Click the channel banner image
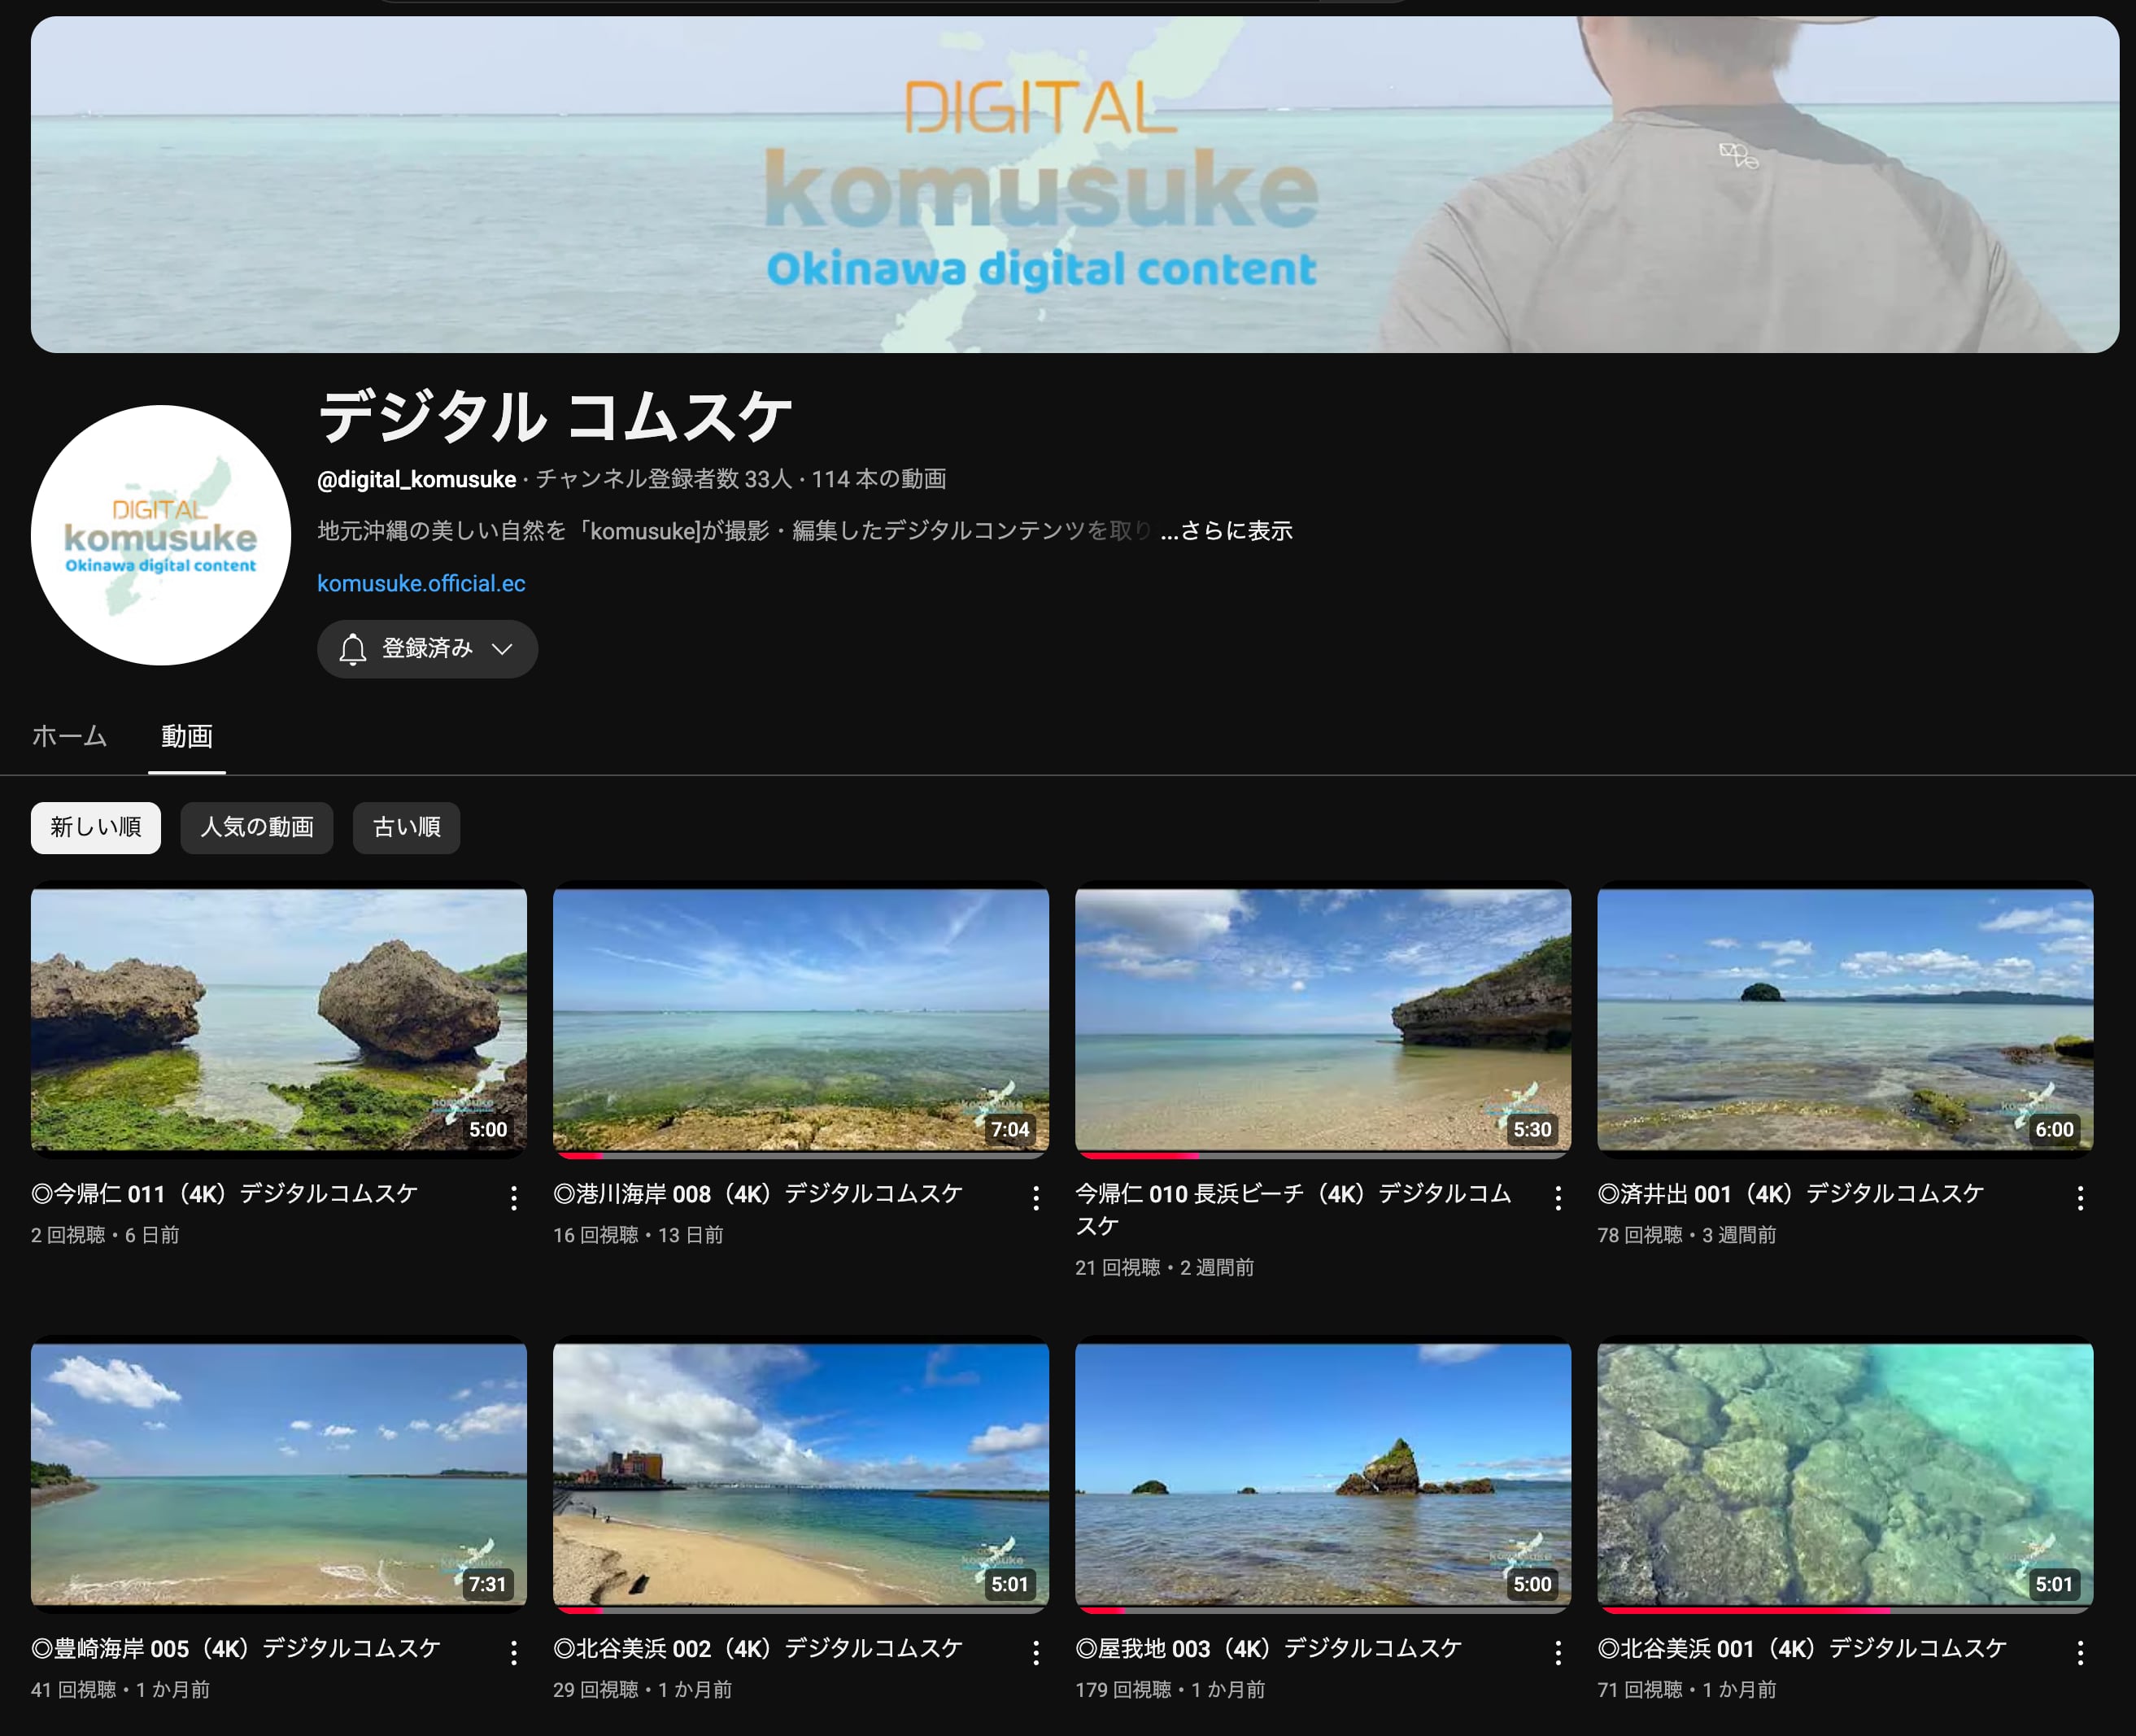Screen dimensions: 2136x1736 1075,184
